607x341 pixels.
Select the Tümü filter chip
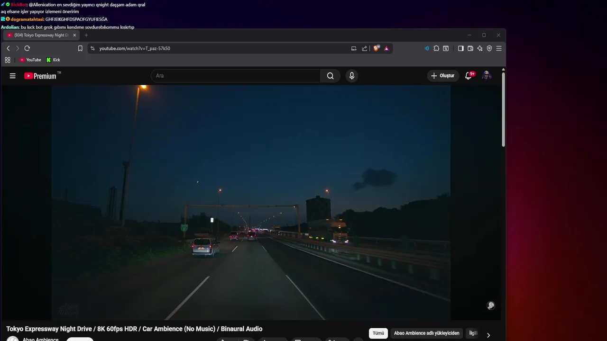[x=378, y=333]
